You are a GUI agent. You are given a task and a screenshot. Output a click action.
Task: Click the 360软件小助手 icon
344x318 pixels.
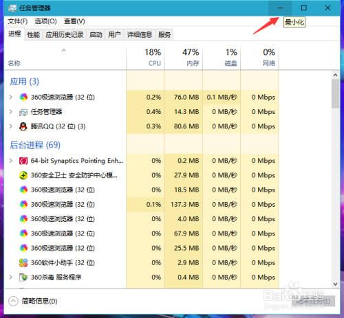pos(23,262)
